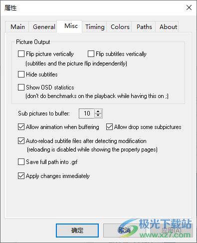The height and width of the screenshot is (243, 197).
Task: Decrease sub pictures buffer with down arrow
Action: [x=98, y=115]
